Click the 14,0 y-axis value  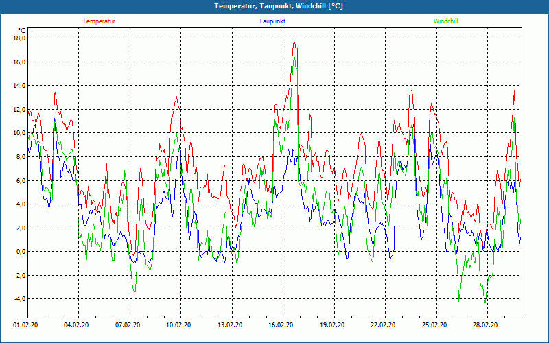point(19,85)
